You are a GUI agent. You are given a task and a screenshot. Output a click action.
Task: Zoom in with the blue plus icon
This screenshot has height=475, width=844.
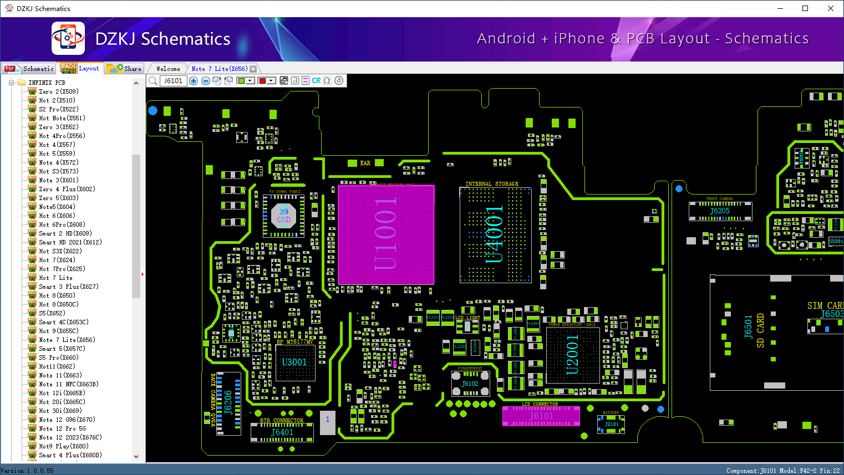click(194, 81)
